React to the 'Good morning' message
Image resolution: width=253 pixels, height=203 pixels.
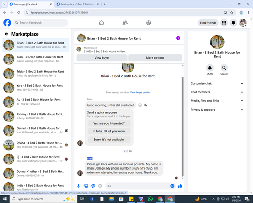coord(140,105)
